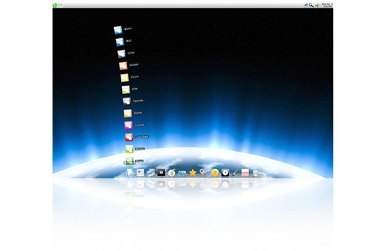Click the magnifier search icon in top bar
The image size is (389, 251).
point(311,5)
